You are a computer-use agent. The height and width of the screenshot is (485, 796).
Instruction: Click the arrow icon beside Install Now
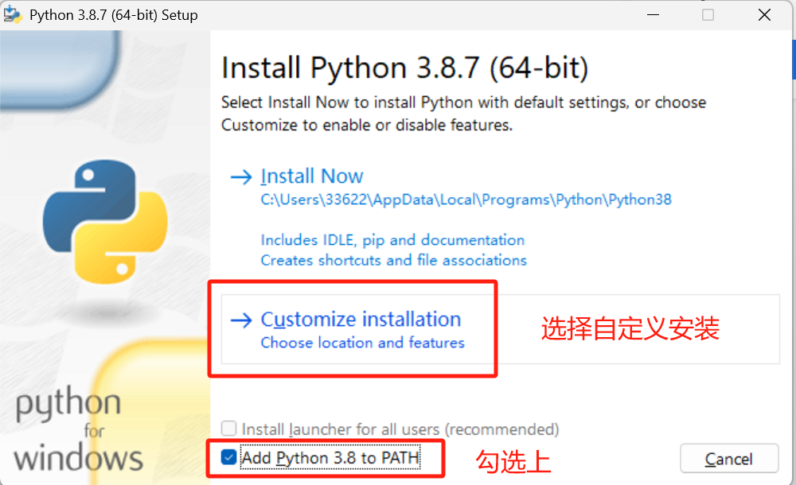[240, 177]
